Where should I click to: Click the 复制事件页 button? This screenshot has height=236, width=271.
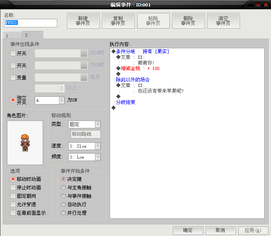click(118, 21)
